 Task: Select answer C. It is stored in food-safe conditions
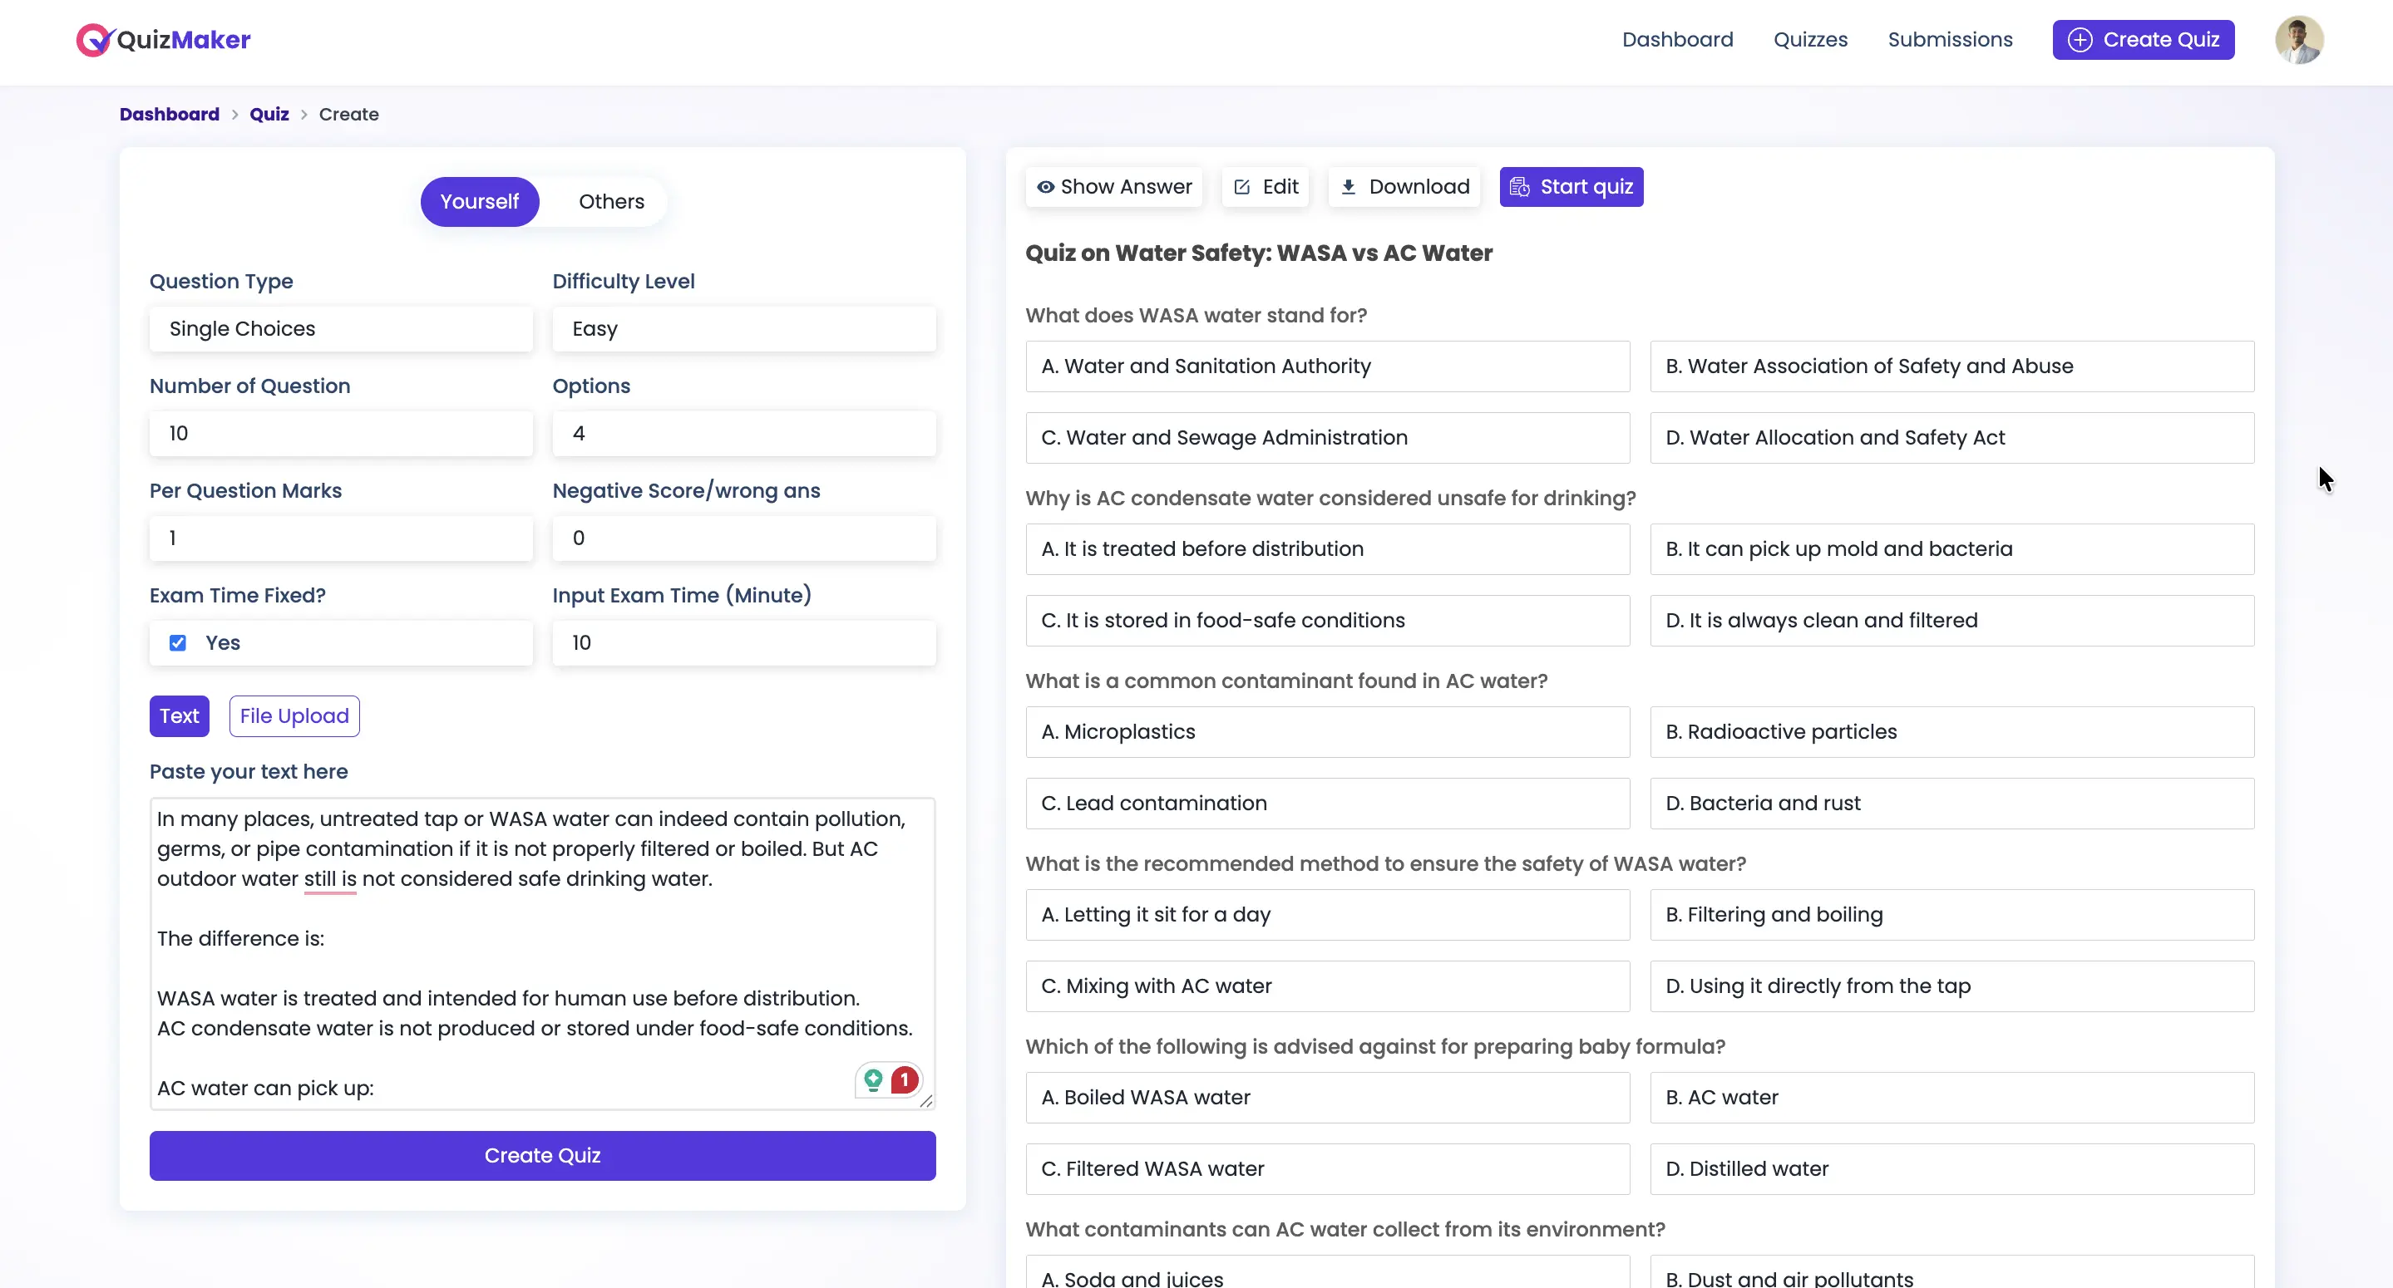click(x=1328, y=621)
